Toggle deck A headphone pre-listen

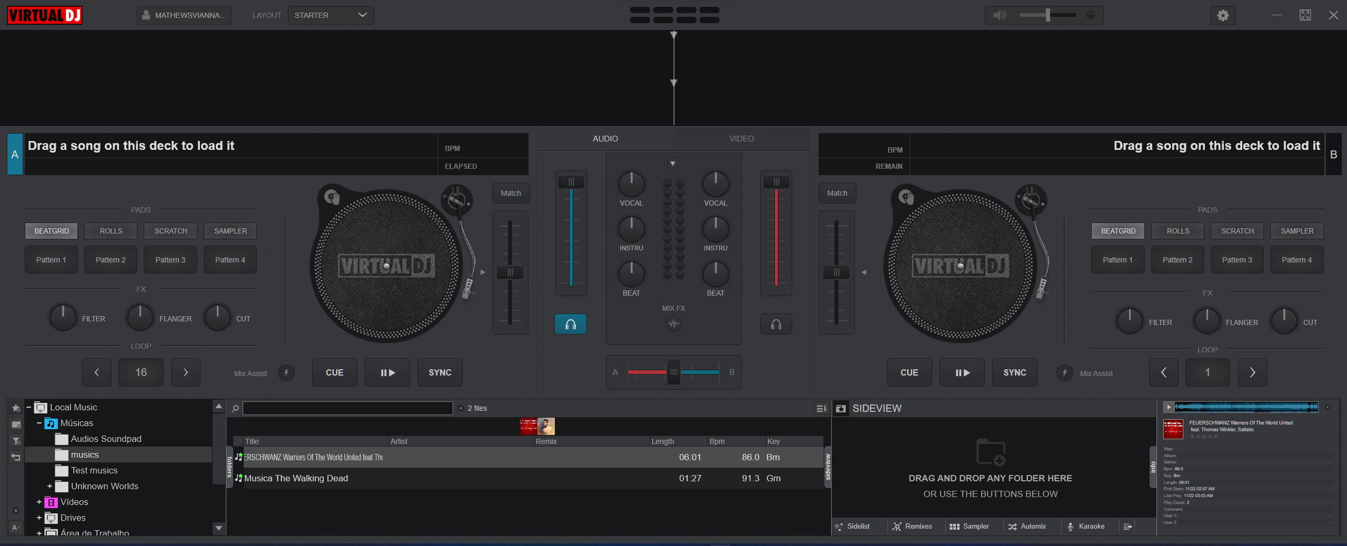pyautogui.click(x=571, y=324)
